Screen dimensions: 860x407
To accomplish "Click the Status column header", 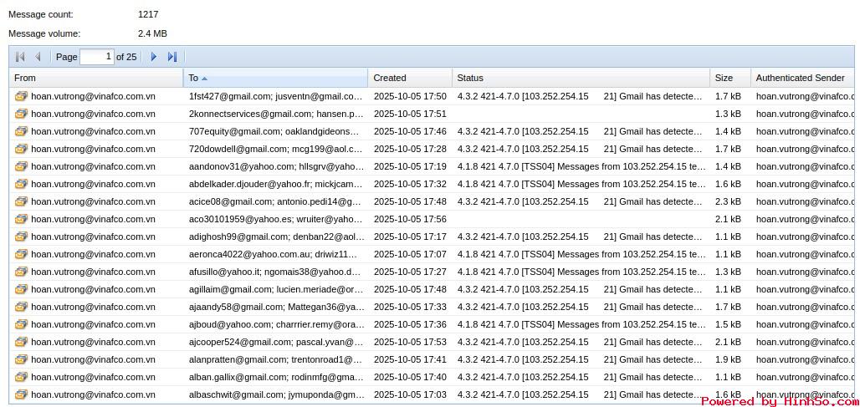I will pyautogui.click(x=580, y=78).
